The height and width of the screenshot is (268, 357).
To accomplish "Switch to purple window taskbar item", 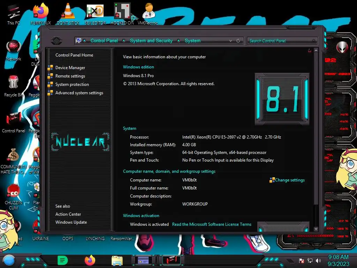I will tap(143, 260).
